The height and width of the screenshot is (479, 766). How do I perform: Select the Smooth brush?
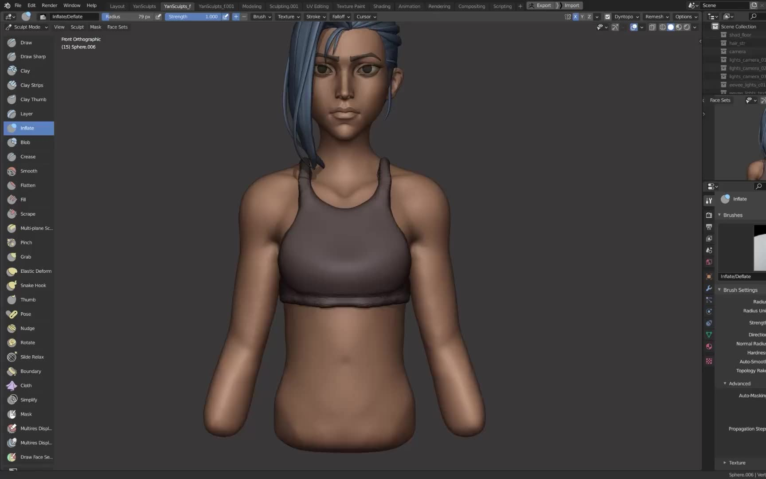[x=28, y=171]
